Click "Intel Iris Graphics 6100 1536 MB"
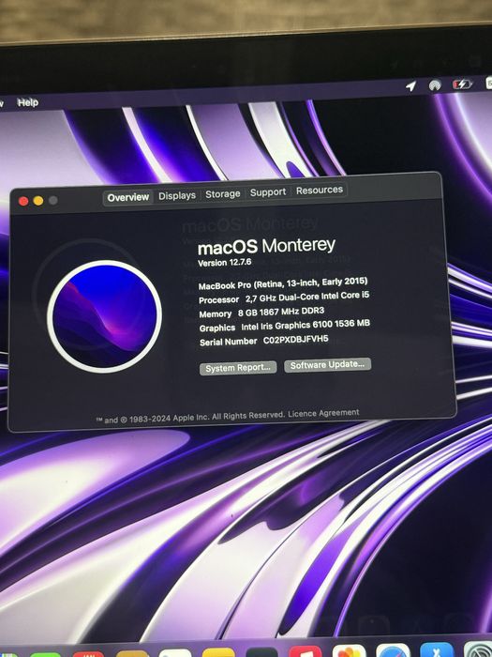The width and height of the screenshot is (492, 657). 306,325
